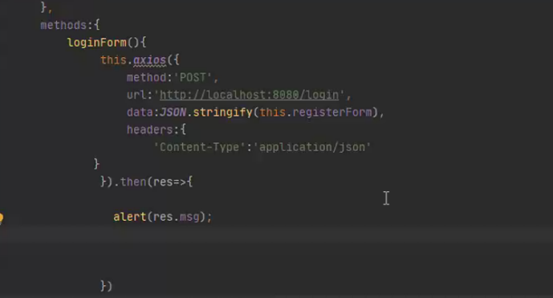Click the 'Content-Type' string key
This screenshot has width=553, height=298.
pos(199,147)
